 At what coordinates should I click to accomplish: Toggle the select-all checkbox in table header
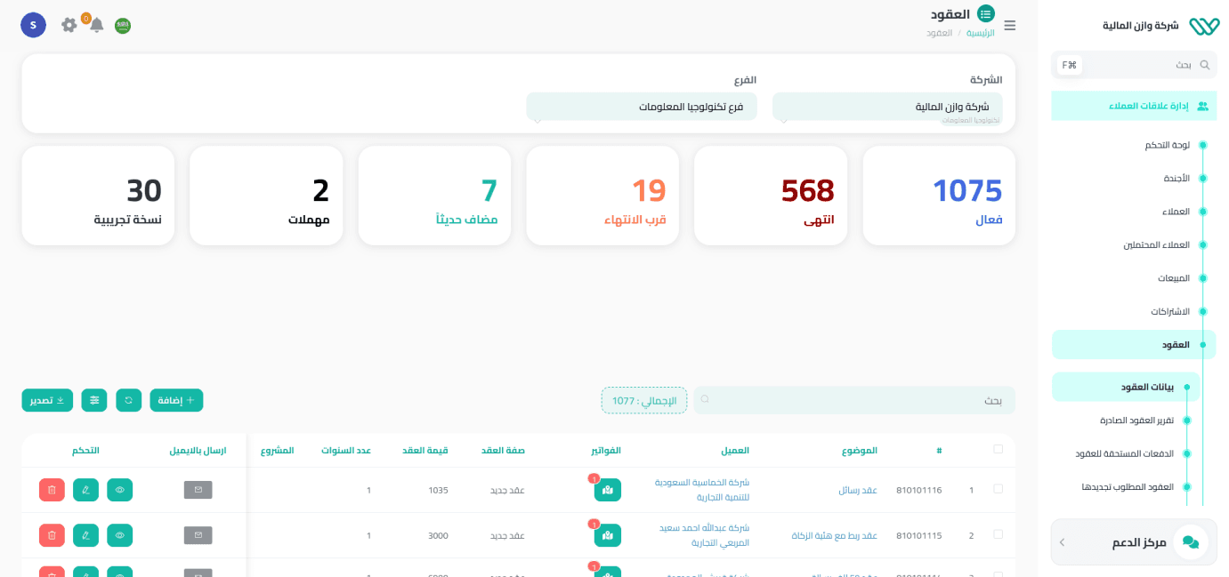coord(998,450)
